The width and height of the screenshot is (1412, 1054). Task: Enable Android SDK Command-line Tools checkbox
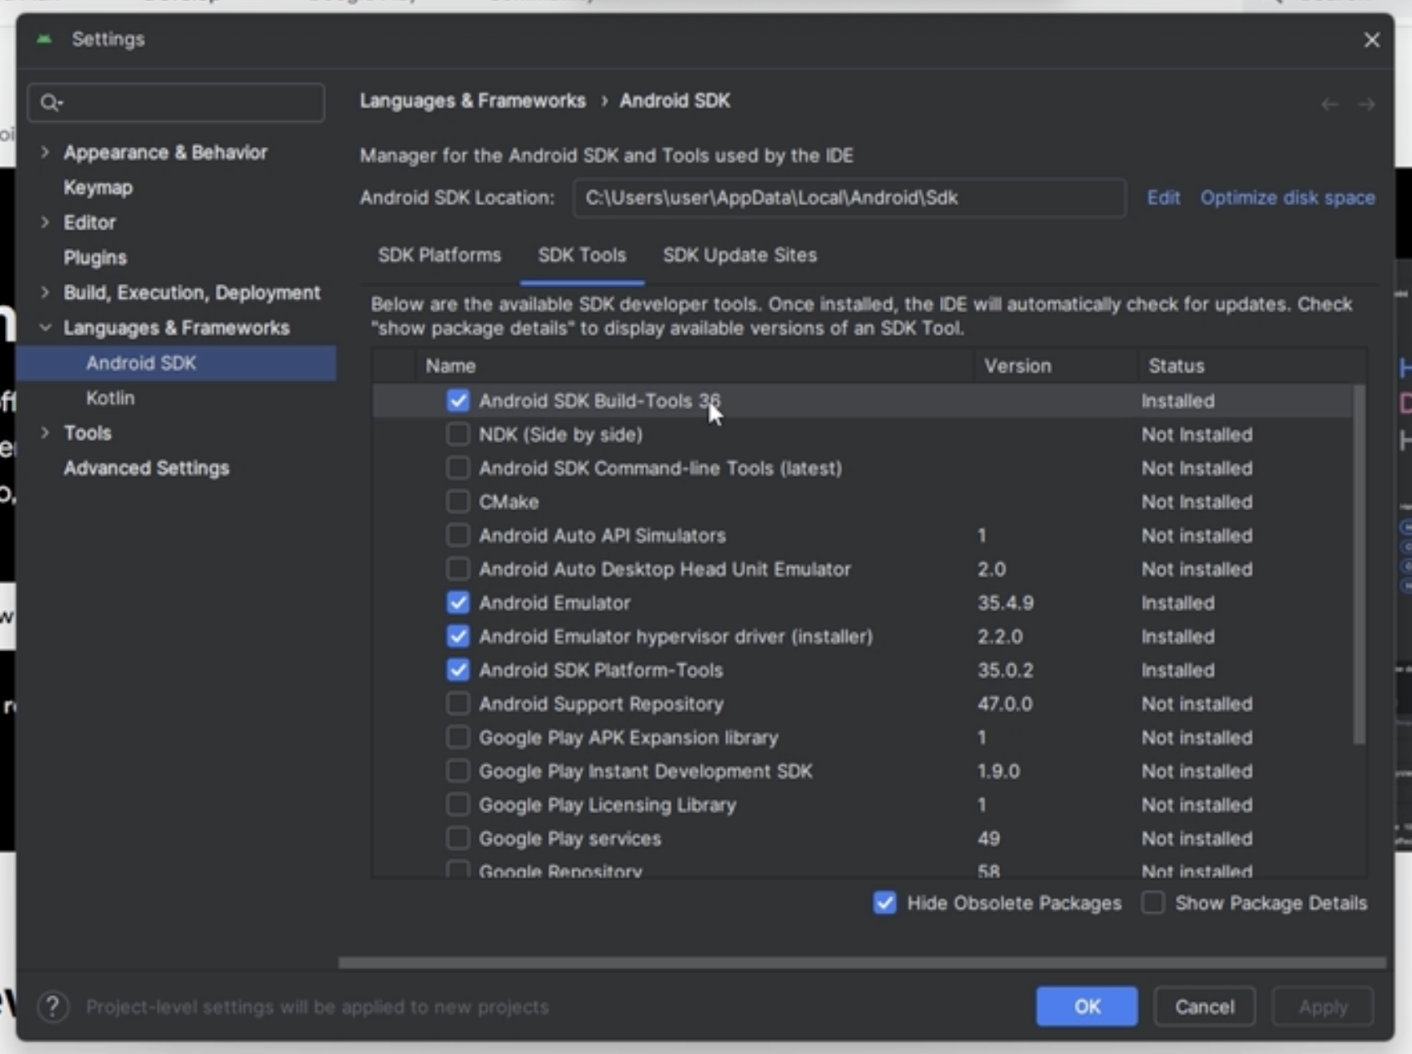coord(458,468)
